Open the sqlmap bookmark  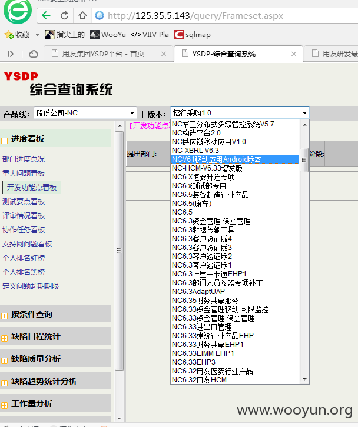tap(193, 35)
